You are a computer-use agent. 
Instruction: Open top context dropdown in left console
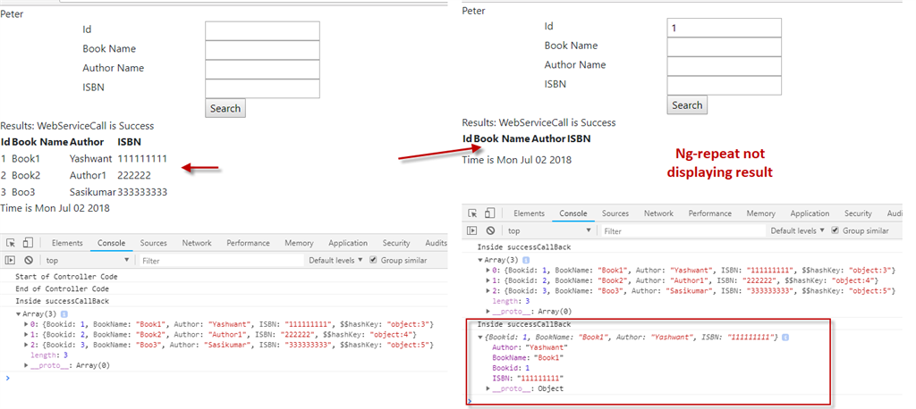click(87, 260)
